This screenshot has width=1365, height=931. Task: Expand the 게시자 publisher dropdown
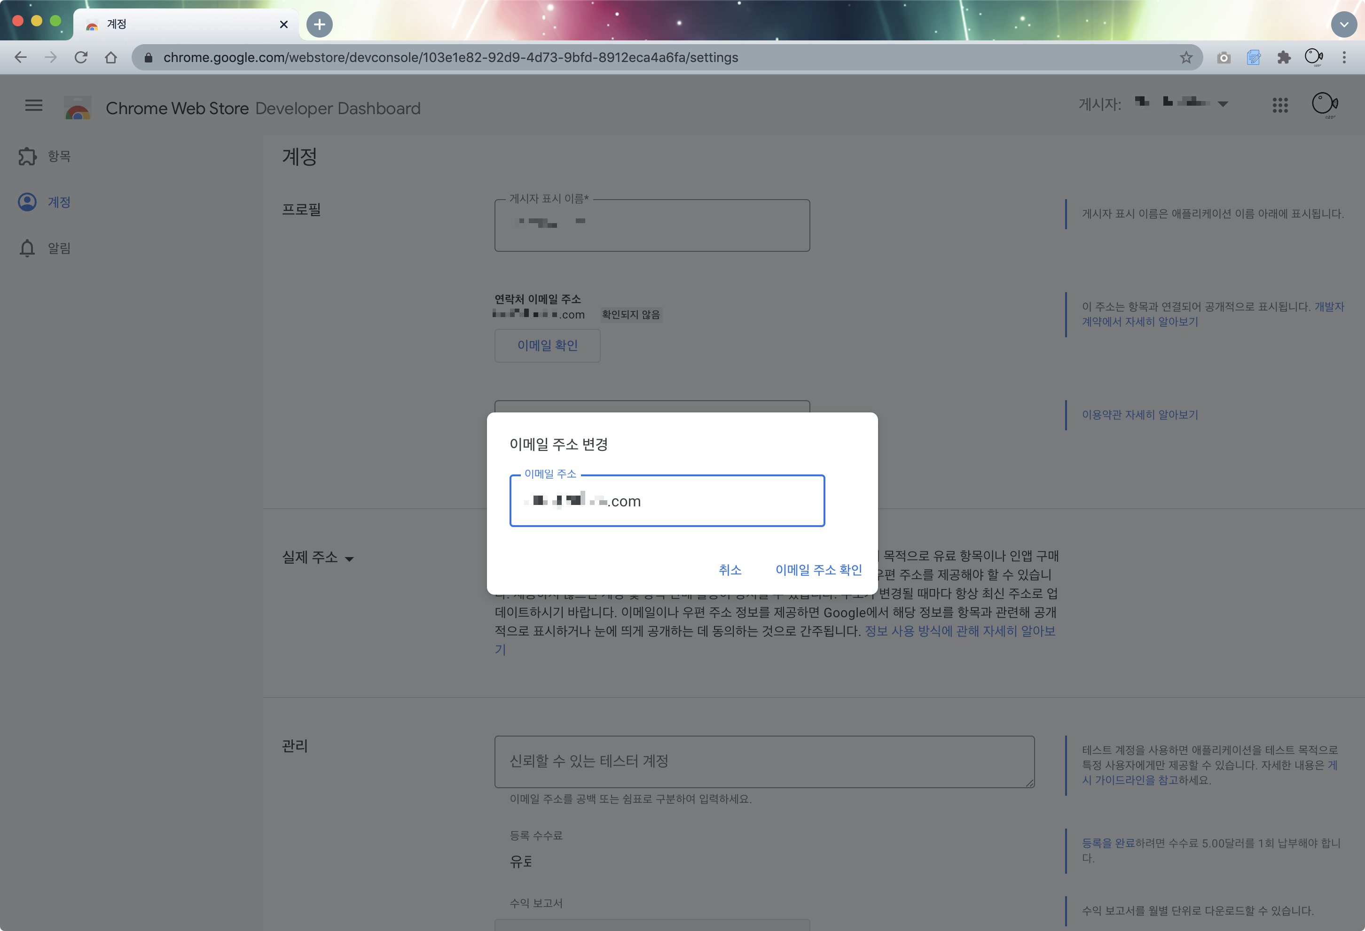(x=1223, y=104)
